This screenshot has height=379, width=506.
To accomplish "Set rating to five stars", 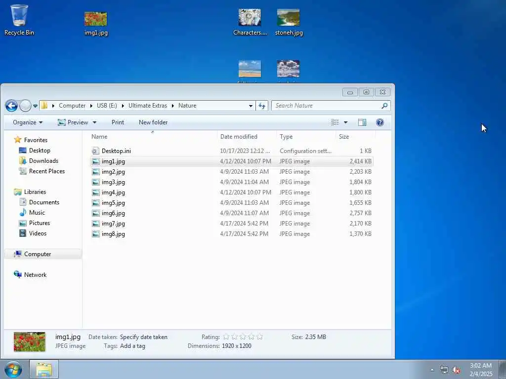I will pyautogui.click(x=259, y=337).
